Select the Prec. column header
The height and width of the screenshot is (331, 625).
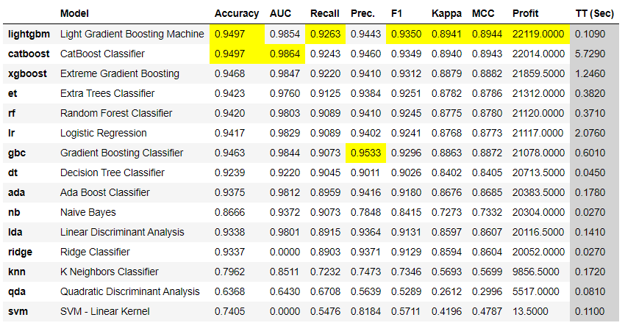362,14
